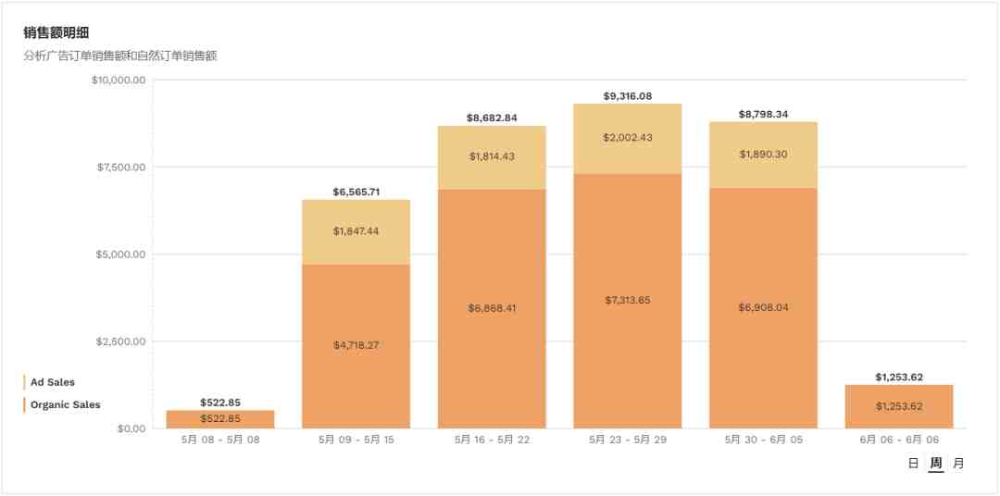
Task: Click the $9,316.08 total label
Action: 628,96
